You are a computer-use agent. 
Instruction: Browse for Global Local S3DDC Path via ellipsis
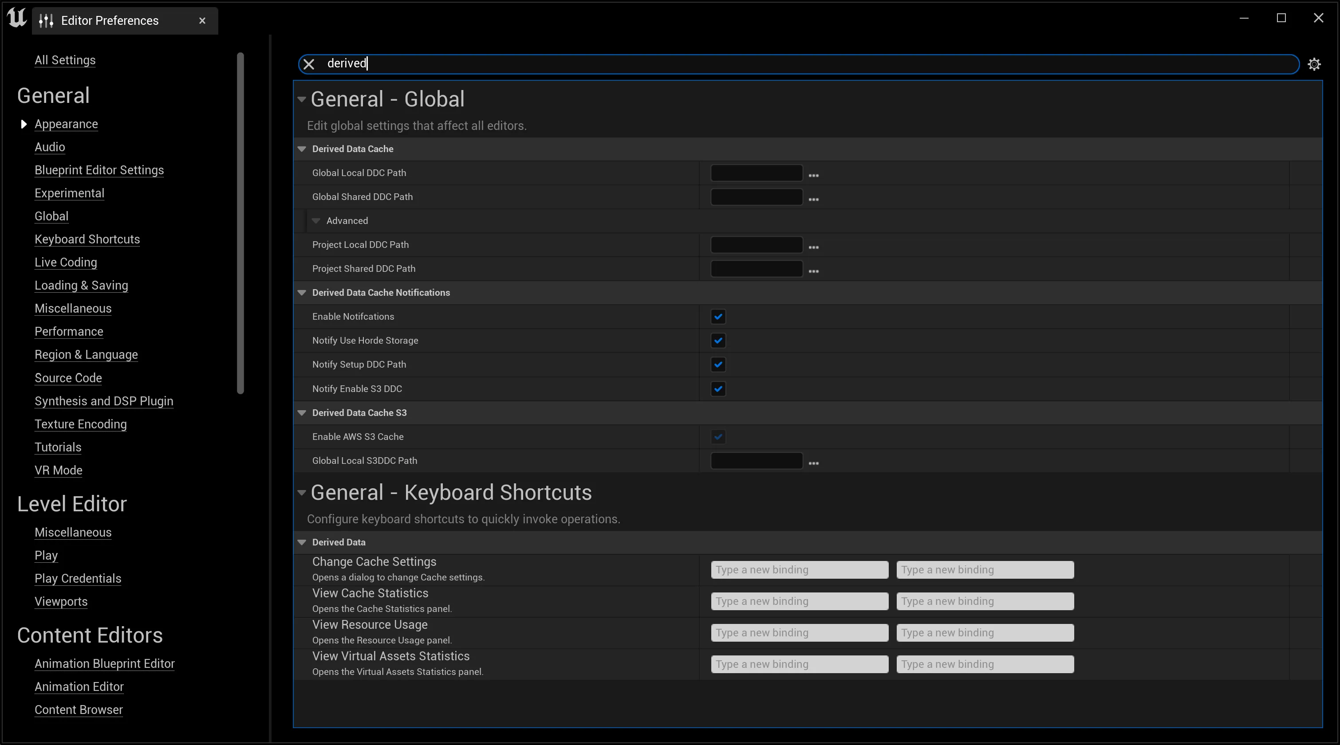(814, 463)
